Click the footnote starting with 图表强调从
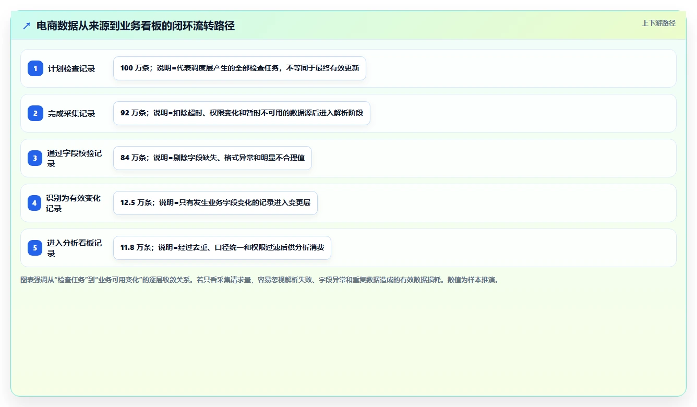 click(x=260, y=280)
